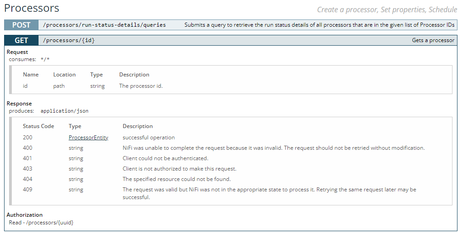Image resolution: width=462 pixels, height=233 pixels.
Task: Click status code 409 cell
Action: point(27,190)
